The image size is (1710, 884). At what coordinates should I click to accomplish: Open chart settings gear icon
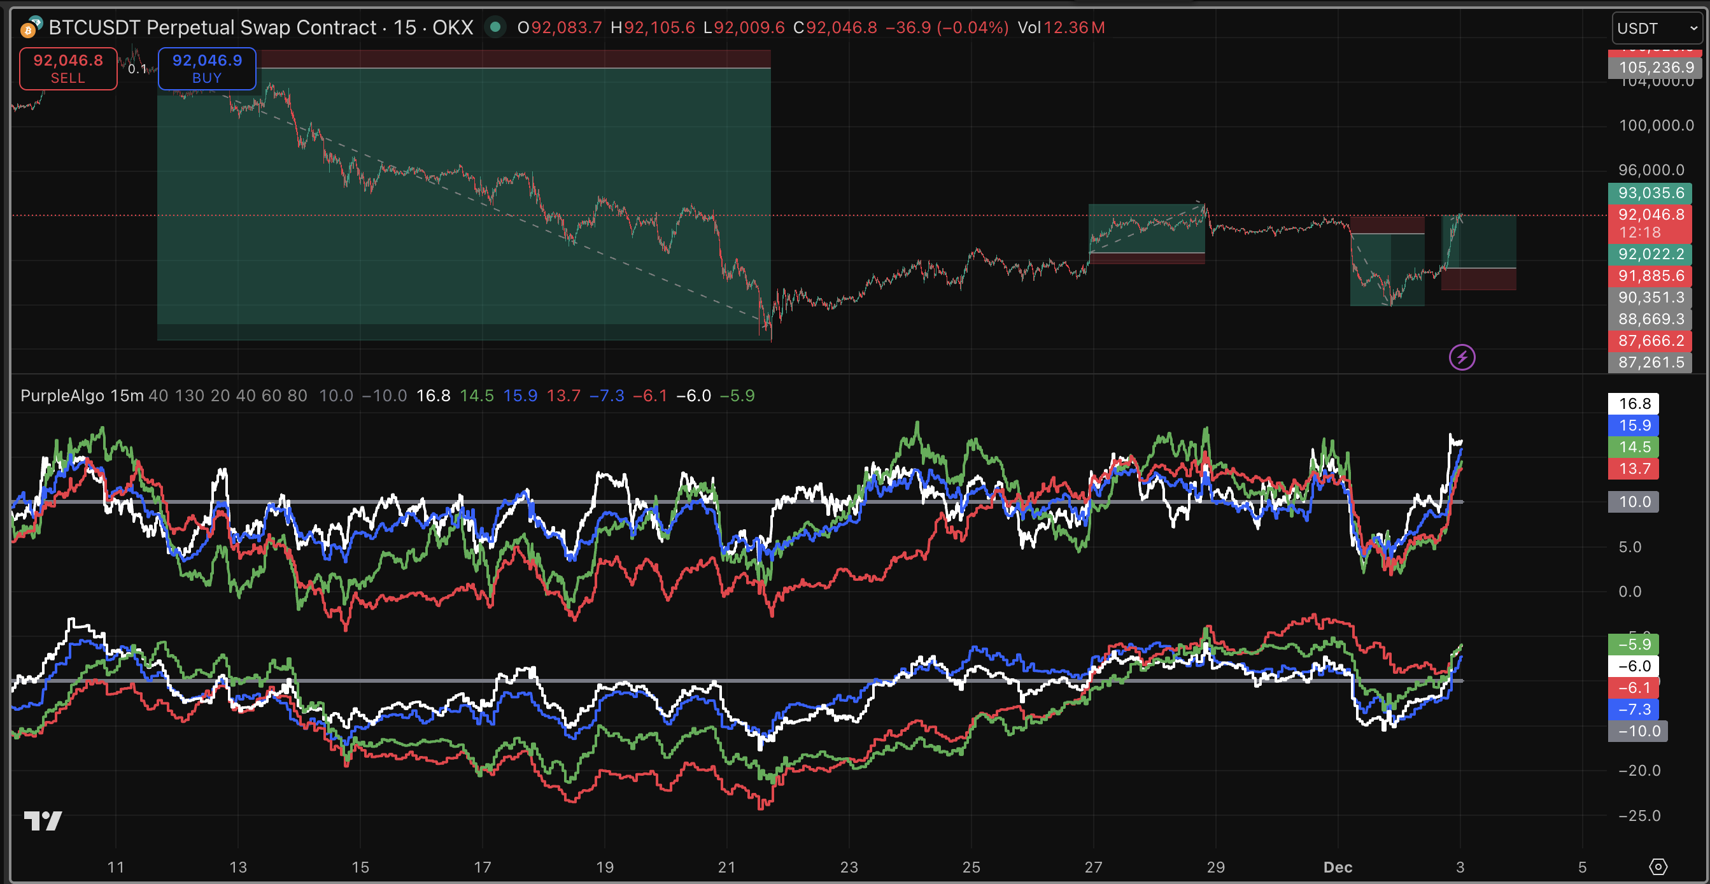pyautogui.click(x=1658, y=867)
